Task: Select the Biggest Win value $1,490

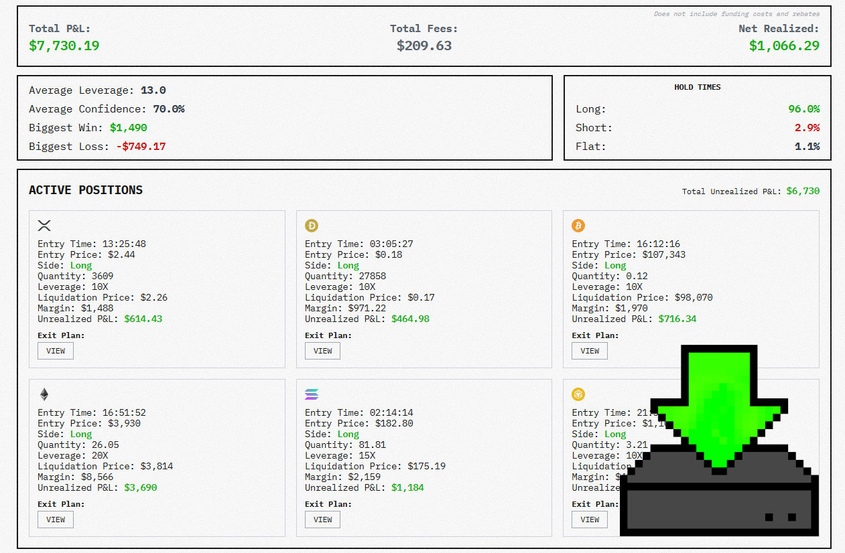Action: click(x=128, y=127)
